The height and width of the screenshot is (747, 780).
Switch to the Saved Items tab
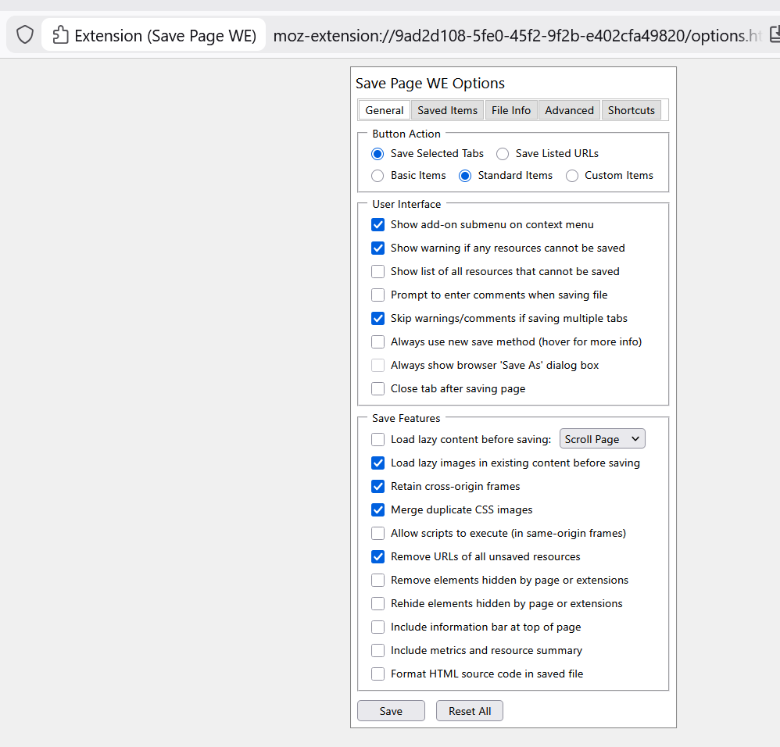(x=447, y=110)
